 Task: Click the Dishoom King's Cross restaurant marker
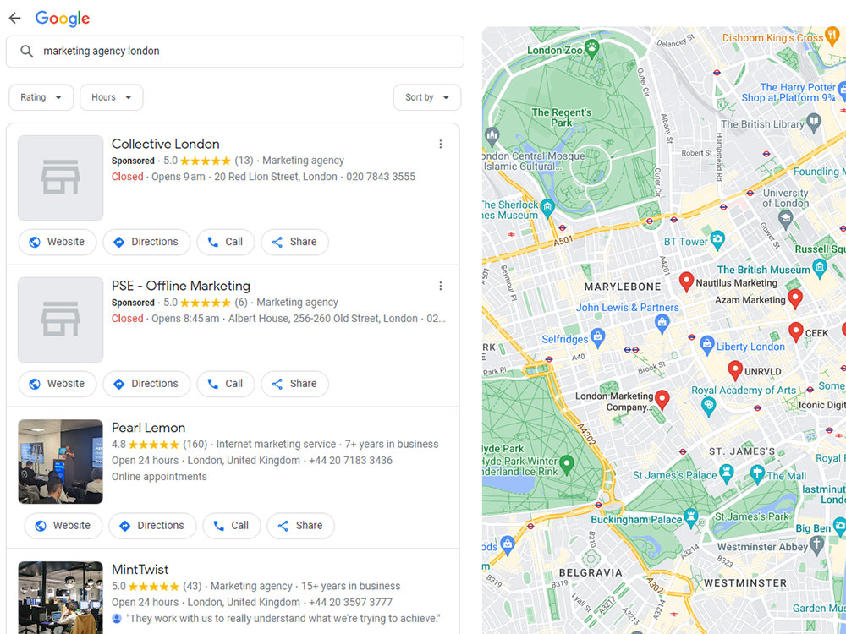point(832,37)
